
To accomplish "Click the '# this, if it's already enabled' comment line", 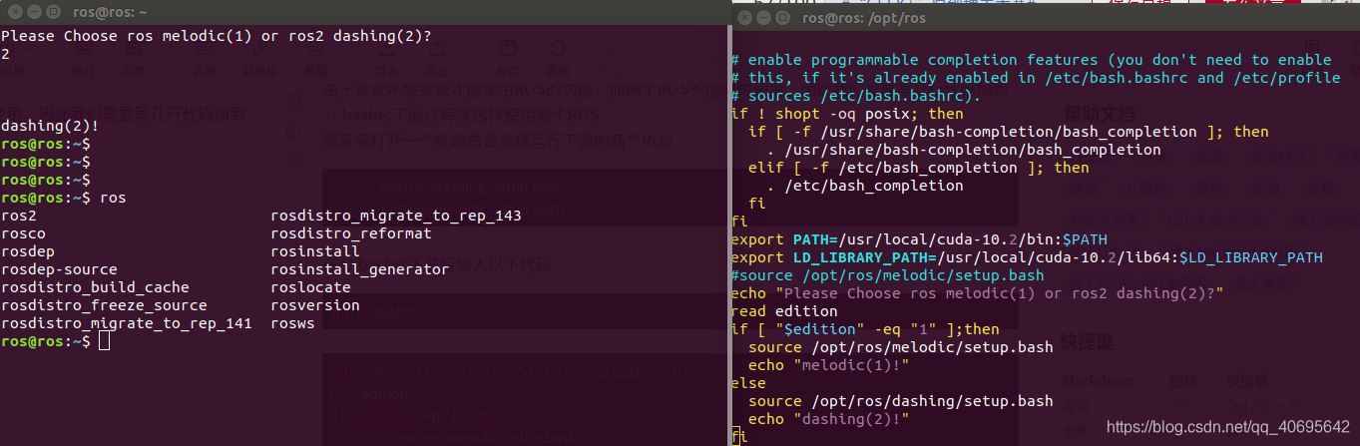I will [1036, 78].
